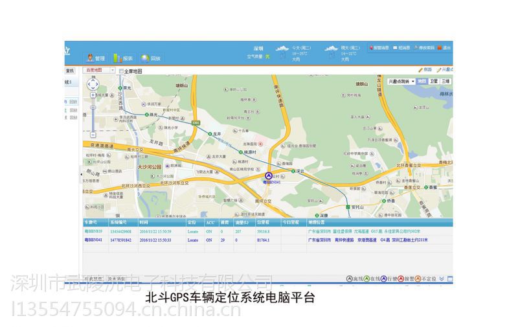Image resolution: width=518 pixels, height=327 pixels.
Task: Click today's 今天(周二) weather forecast
Action: [x=293, y=53]
